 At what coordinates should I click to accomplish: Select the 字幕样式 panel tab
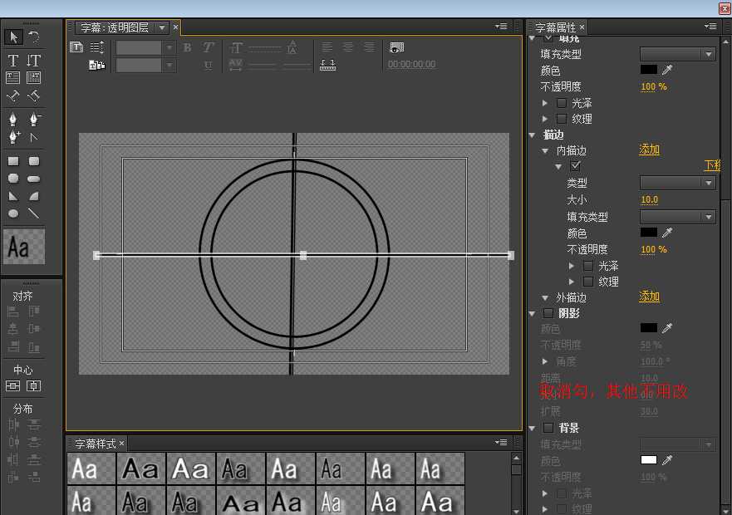96,444
